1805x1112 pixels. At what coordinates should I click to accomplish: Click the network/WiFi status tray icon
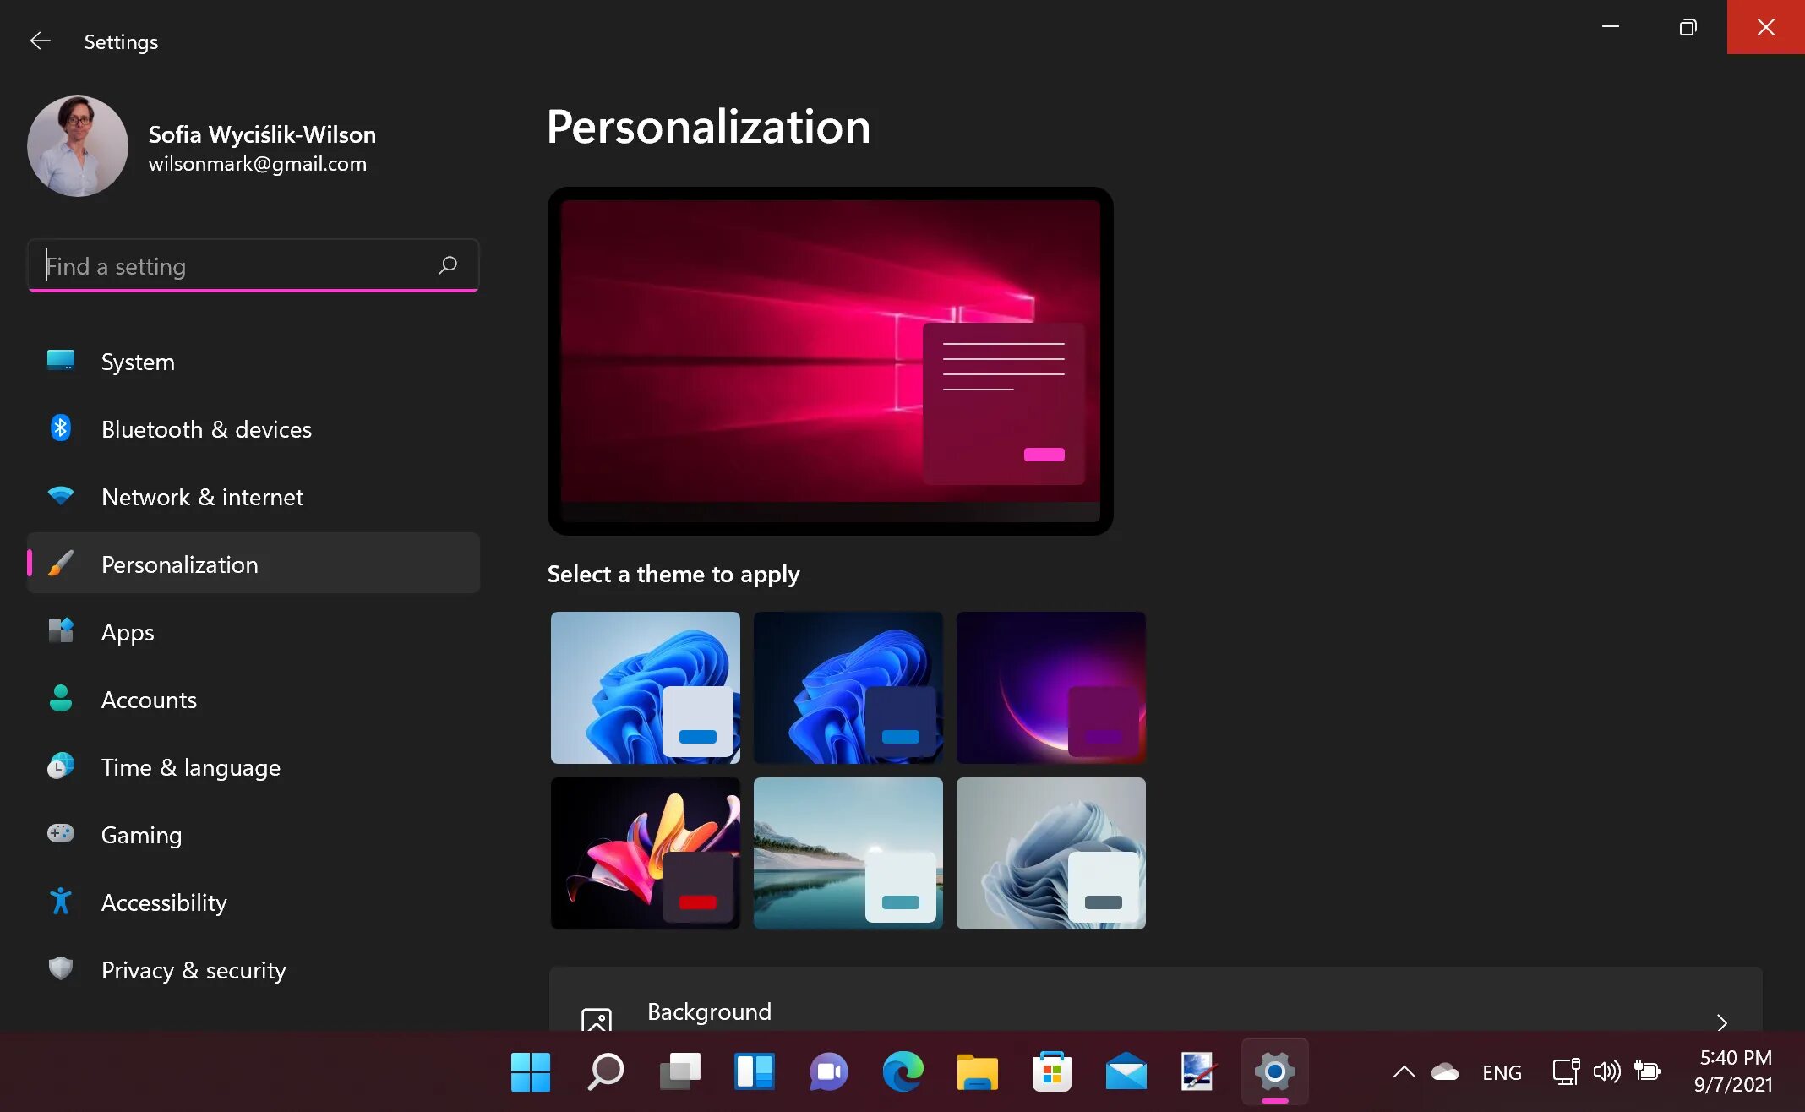click(x=1564, y=1072)
